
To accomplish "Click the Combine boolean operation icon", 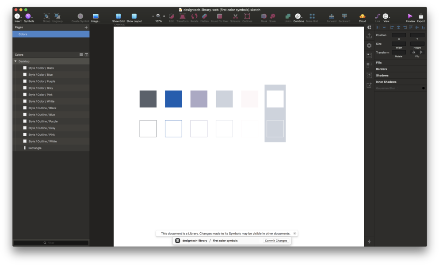I will tap(298, 16).
